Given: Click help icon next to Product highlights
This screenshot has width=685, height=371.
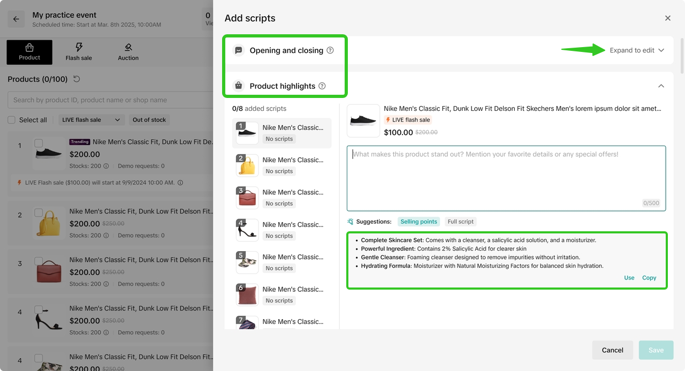Looking at the screenshot, I should (x=322, y=86).
